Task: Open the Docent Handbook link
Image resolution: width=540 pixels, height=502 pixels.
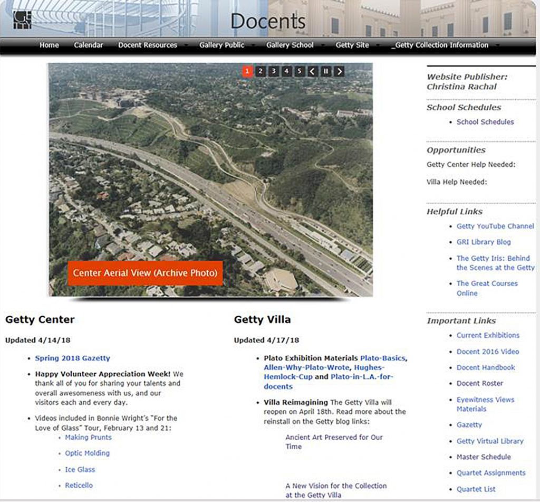Action: (486, 367)
